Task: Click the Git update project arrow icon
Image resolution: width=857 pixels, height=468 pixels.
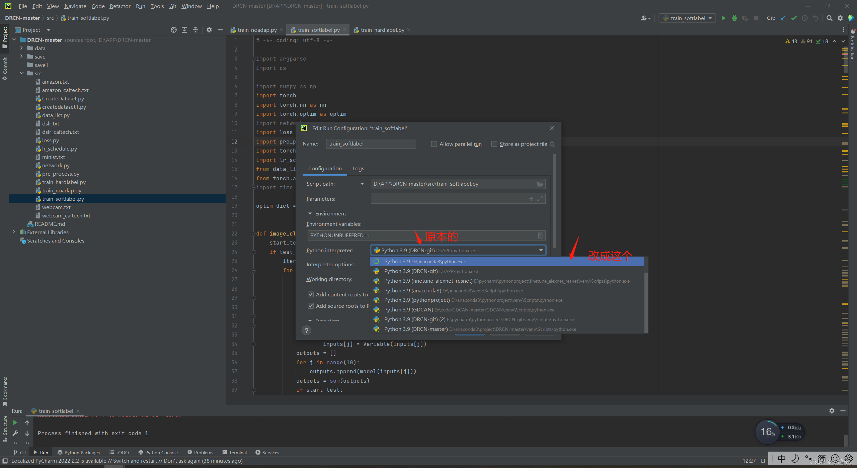Action: point(783,18)
